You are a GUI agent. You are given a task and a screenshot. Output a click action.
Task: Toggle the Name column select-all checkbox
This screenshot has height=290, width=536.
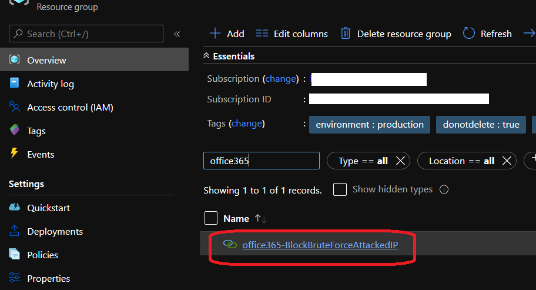(x=211, y=218)
